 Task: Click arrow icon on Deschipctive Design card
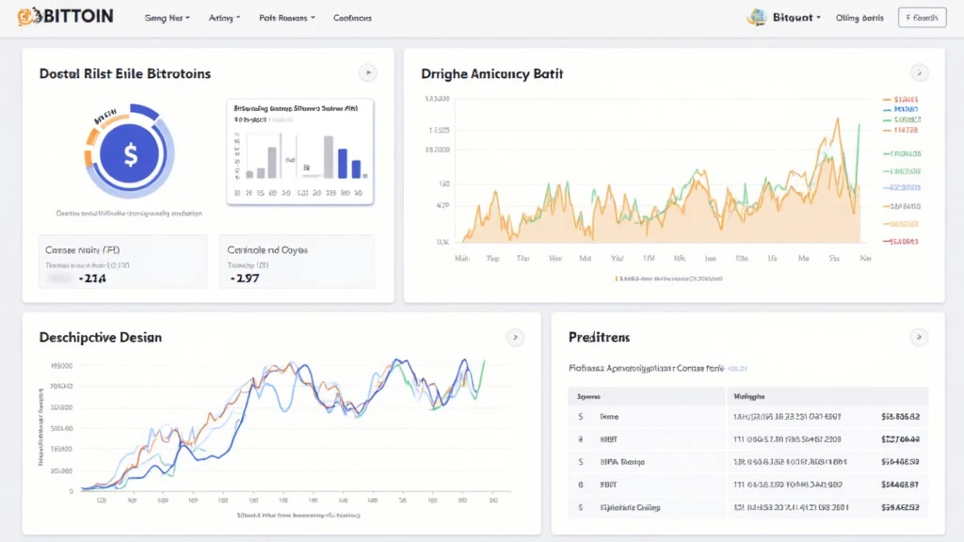point(515,337)
